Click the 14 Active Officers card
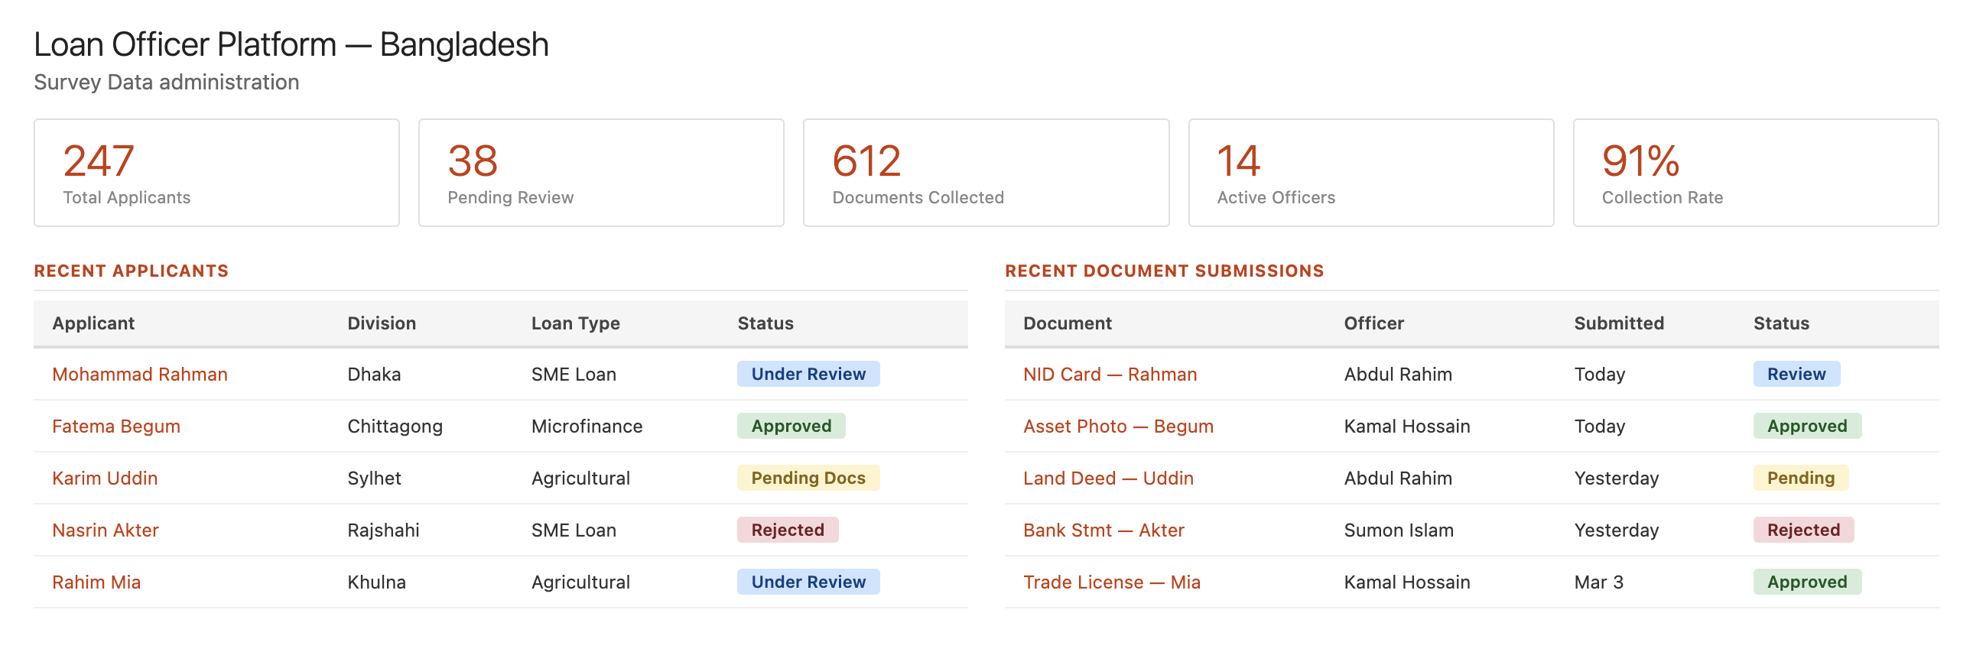The height and width of the screenshot is (665, 1973). (1371, 173)
